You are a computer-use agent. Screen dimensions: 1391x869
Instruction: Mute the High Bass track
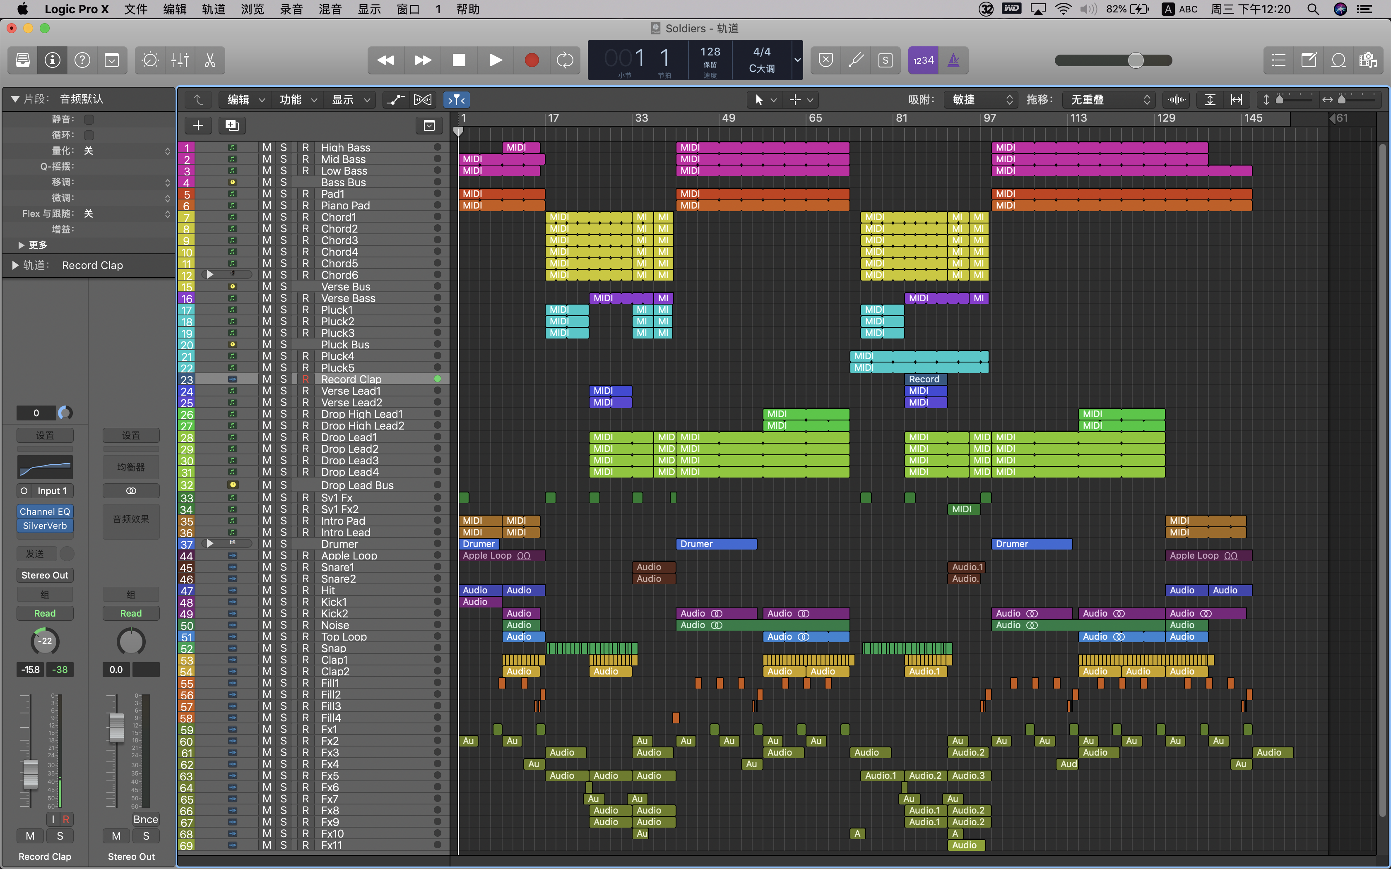(x=267, y=148)
